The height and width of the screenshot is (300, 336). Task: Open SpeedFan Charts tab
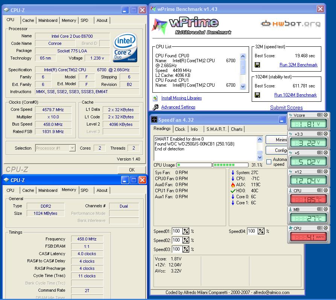[237, 129]
